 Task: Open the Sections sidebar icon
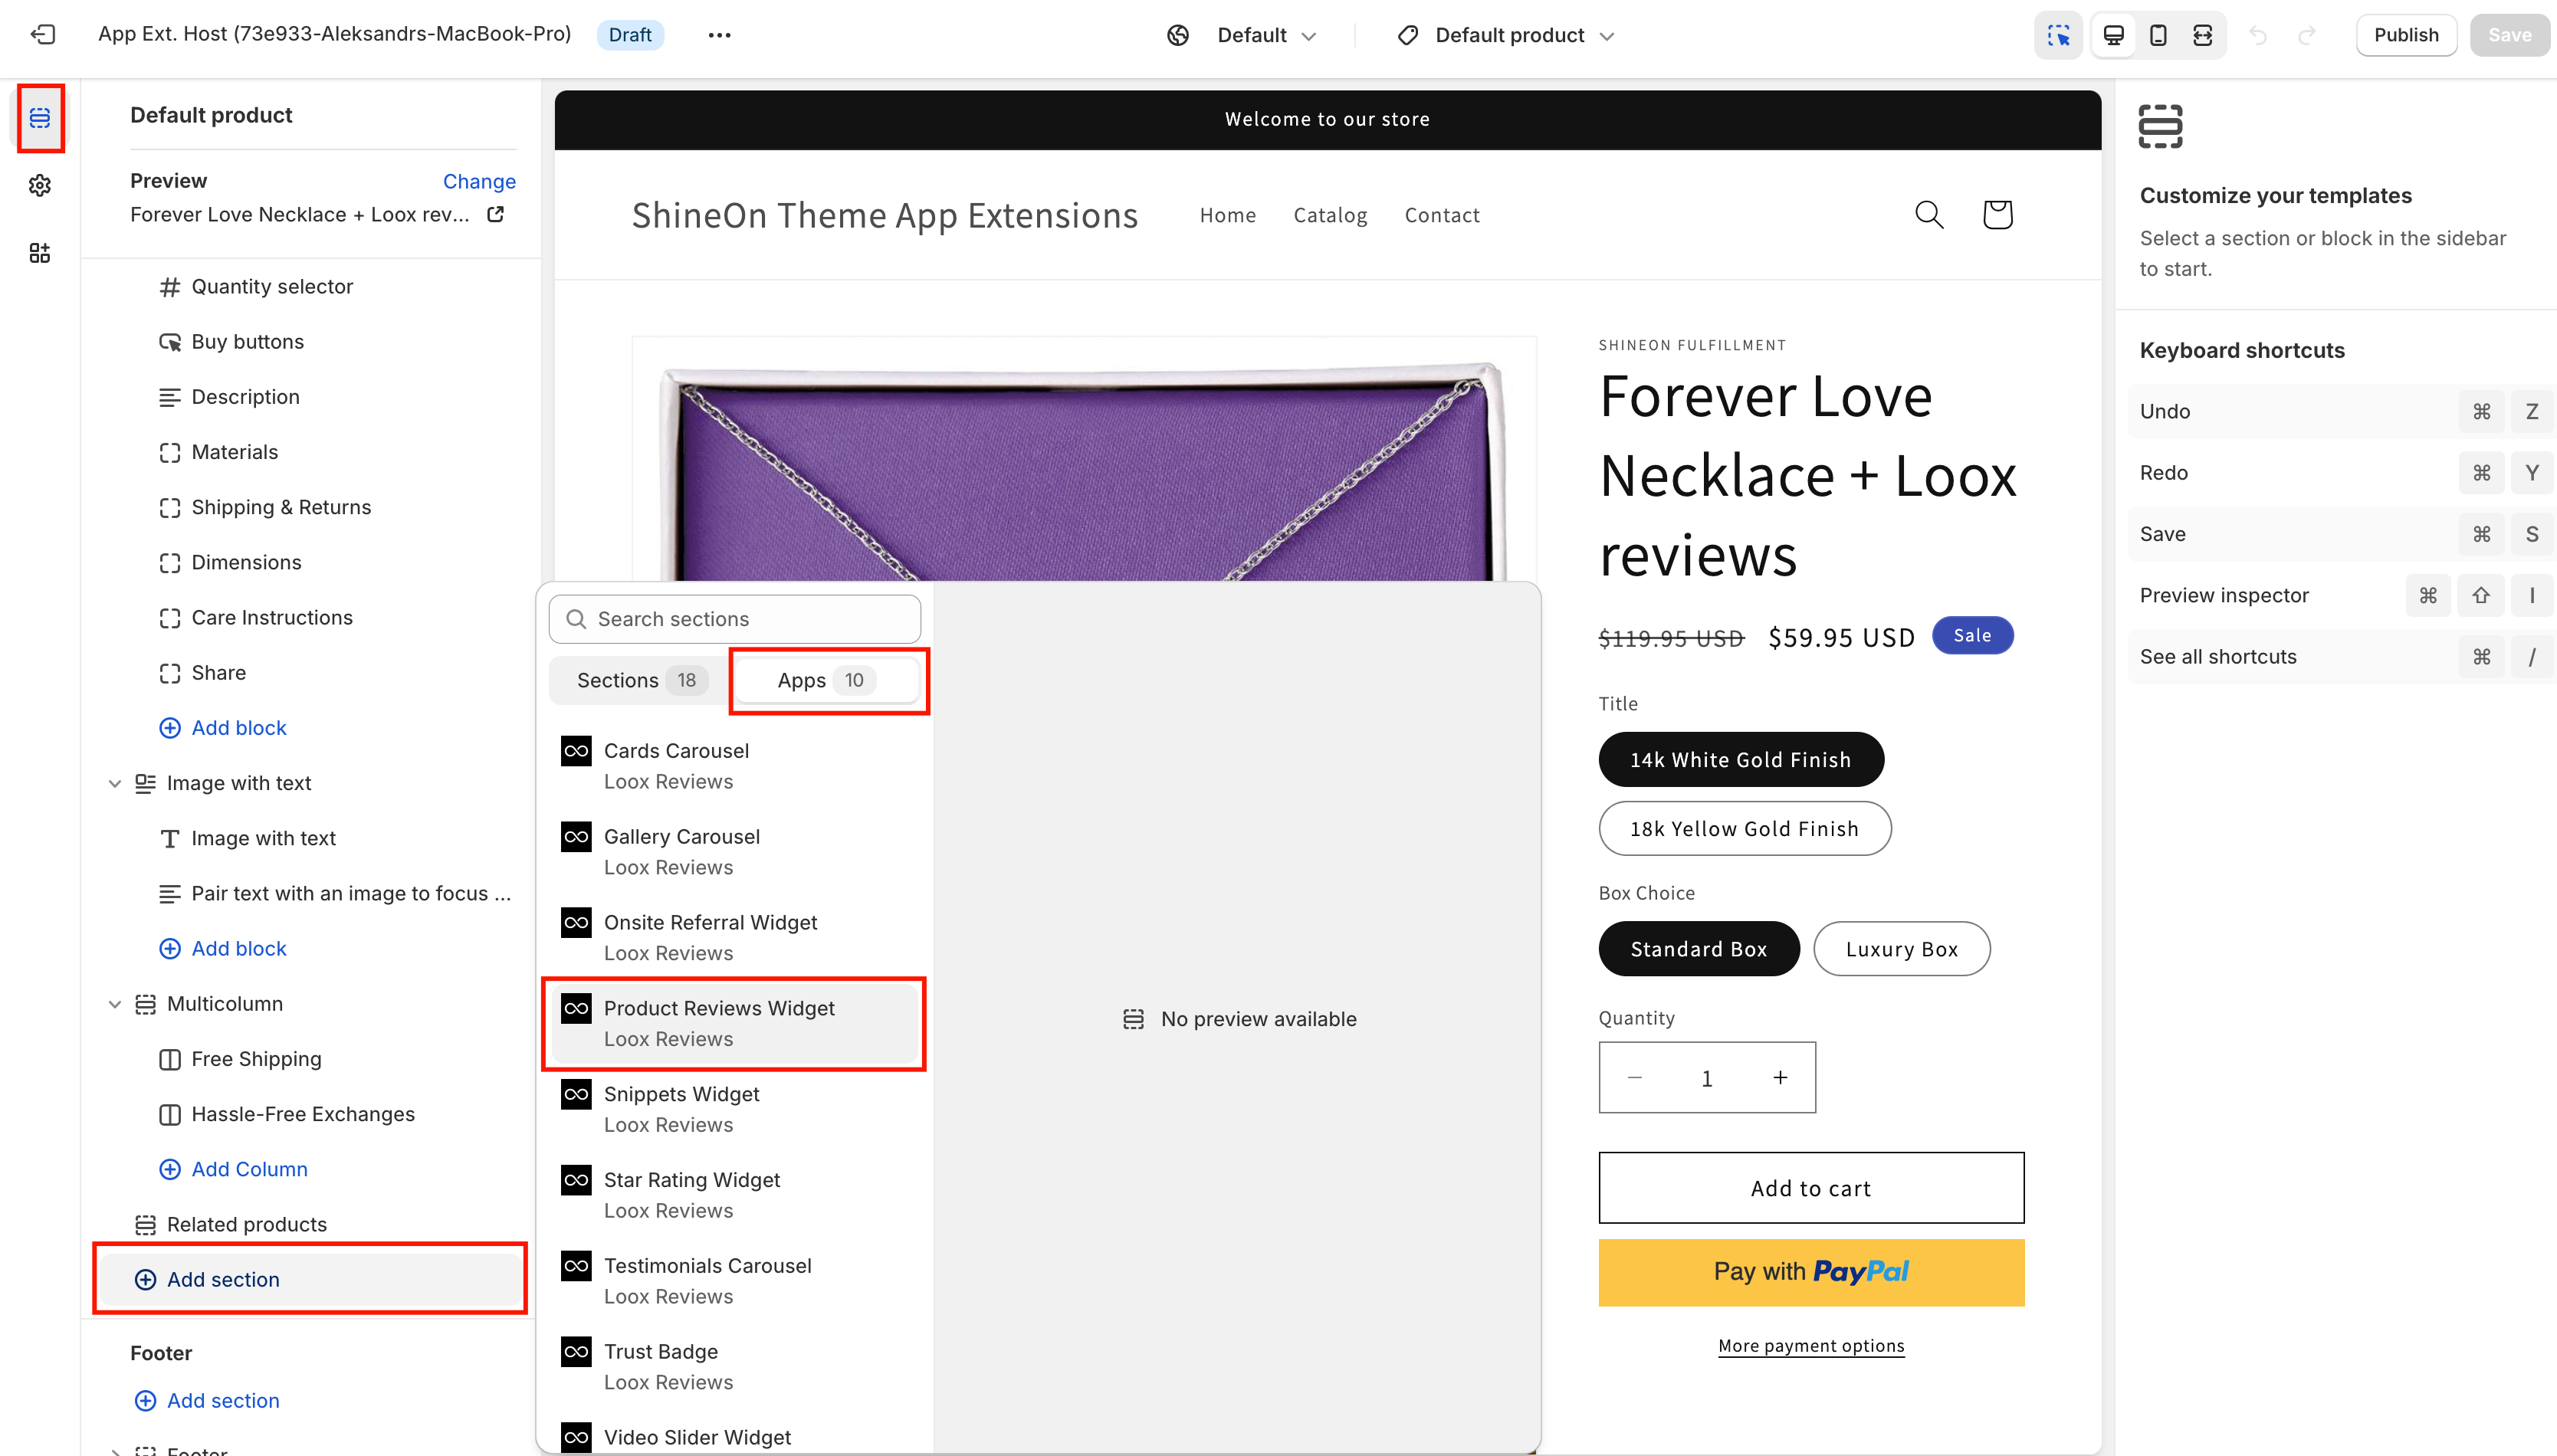click(x=40, y=118)
